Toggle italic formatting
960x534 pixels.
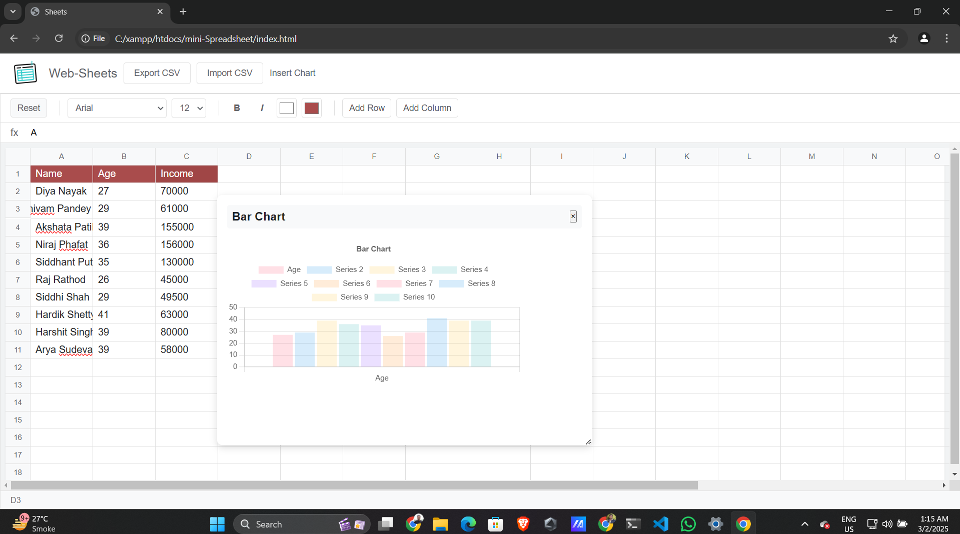pyautogui.click(x=262, y=108)
